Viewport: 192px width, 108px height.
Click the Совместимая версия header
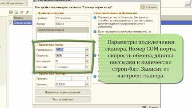pyautogui.click(x=63, y=30)
